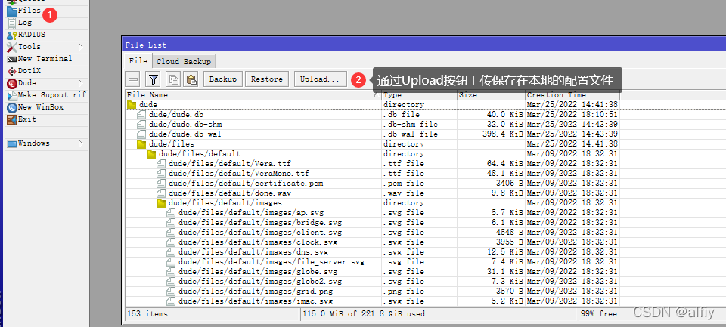Click the dude/files folder icon
726x327 pixels.
(x=141, y=143)
